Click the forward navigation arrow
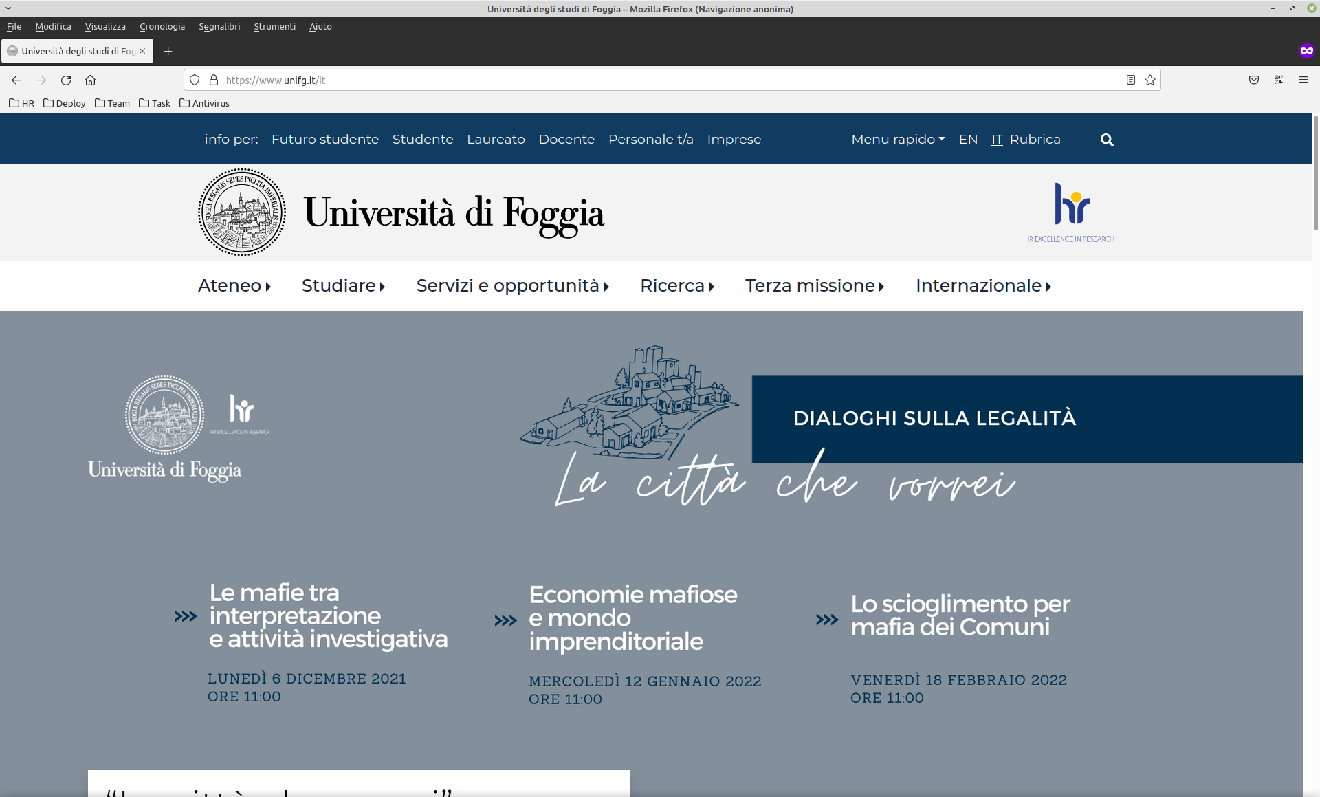 [41, 80]
